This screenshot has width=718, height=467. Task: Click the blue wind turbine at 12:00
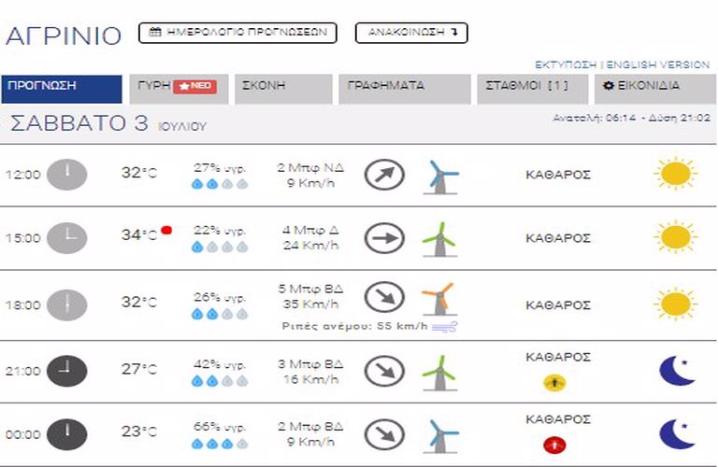pyautogui.click(x=440, y=176)
